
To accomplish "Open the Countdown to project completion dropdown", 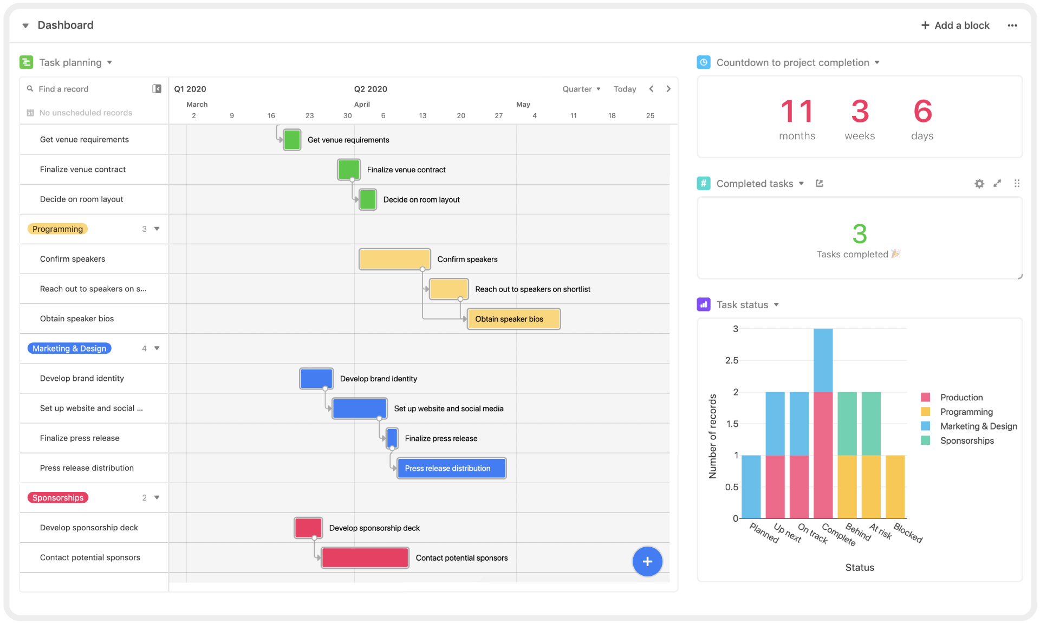I will click(877, 62).
